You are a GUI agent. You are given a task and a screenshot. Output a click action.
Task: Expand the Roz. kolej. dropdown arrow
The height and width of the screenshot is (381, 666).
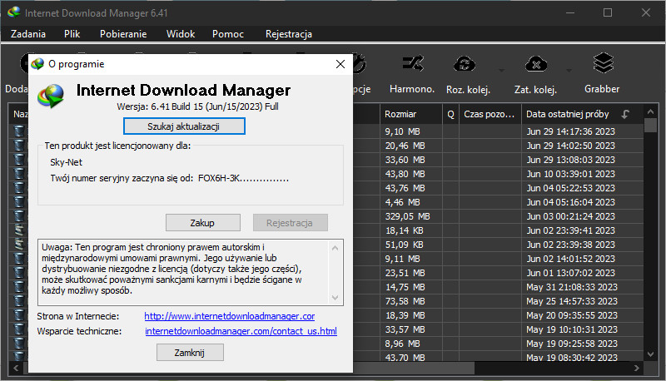tap(502, 71)
